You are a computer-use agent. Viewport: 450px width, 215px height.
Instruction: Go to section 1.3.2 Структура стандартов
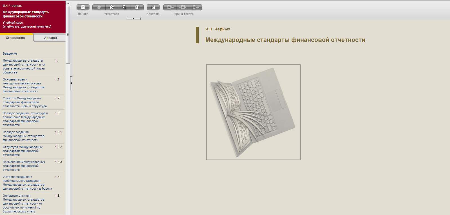point(23,151)
